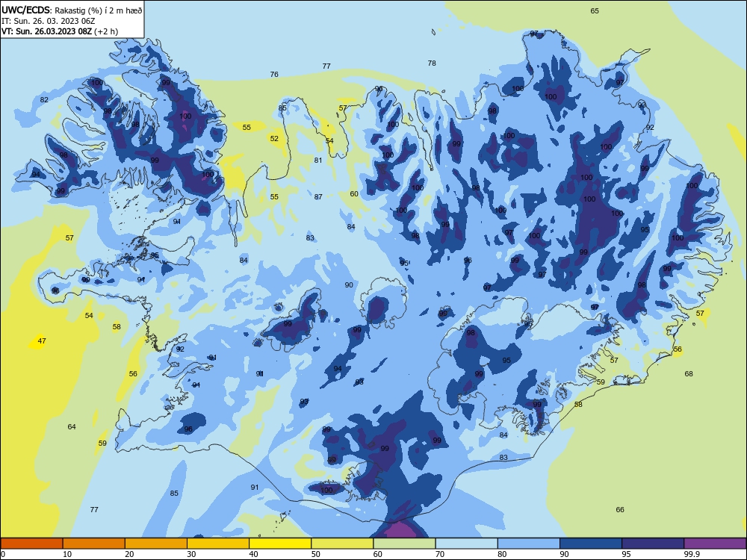Select the bright yellow 40–50 legend swatch
The width and height of the screenshot is (747, 560).
[x=280, y=544]
